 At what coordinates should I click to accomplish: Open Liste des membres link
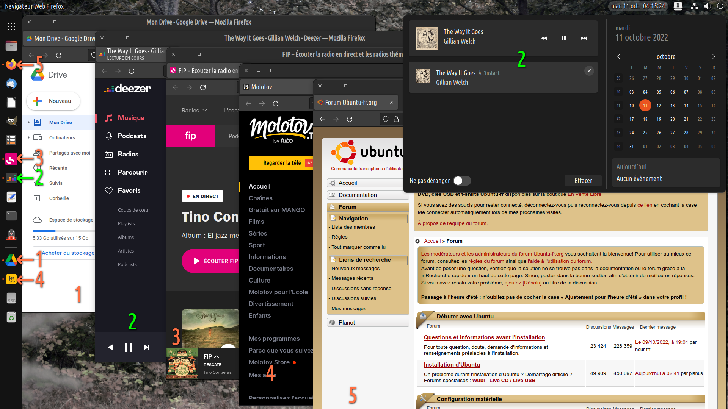353,227
